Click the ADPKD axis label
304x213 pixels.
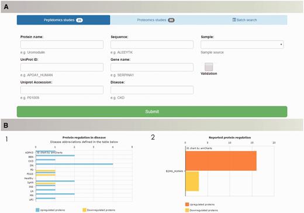pos(29,153)
